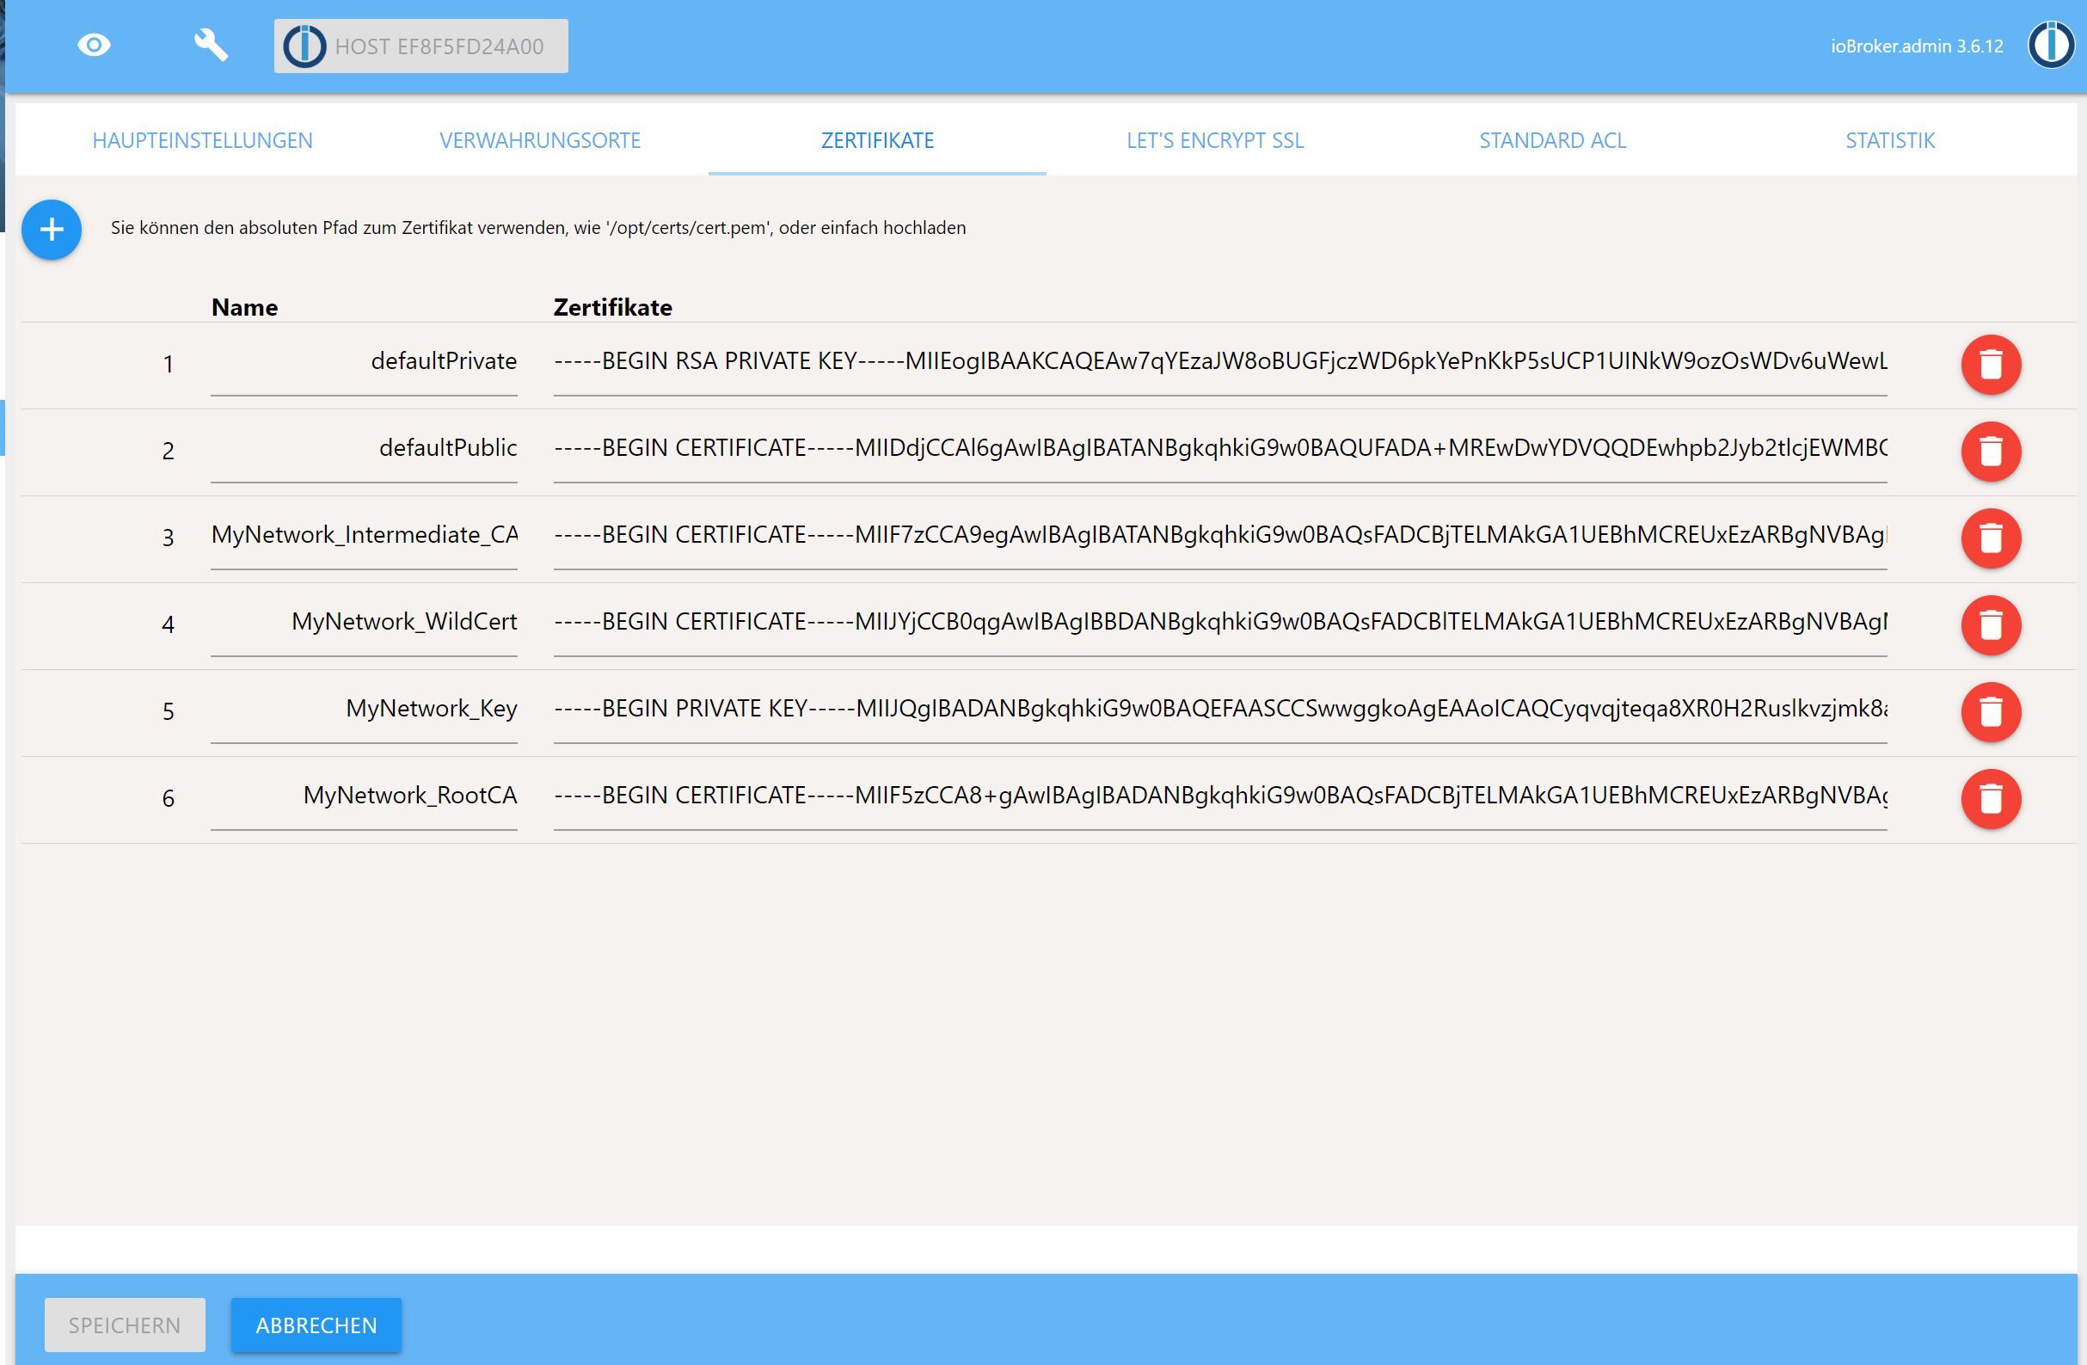The height and width of the screenshot is (1365, 2087).
Task: Click the RSA PRIVATE KEY certificate field
Action: tap(1219, 362)
